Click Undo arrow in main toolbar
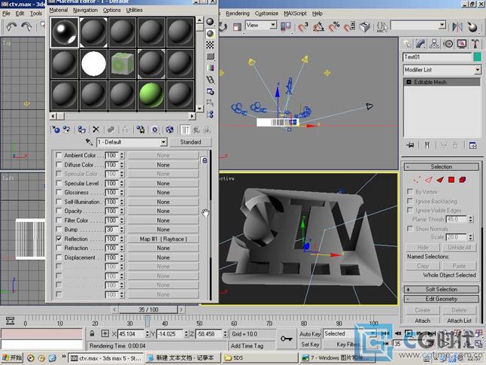 point(12,27)
